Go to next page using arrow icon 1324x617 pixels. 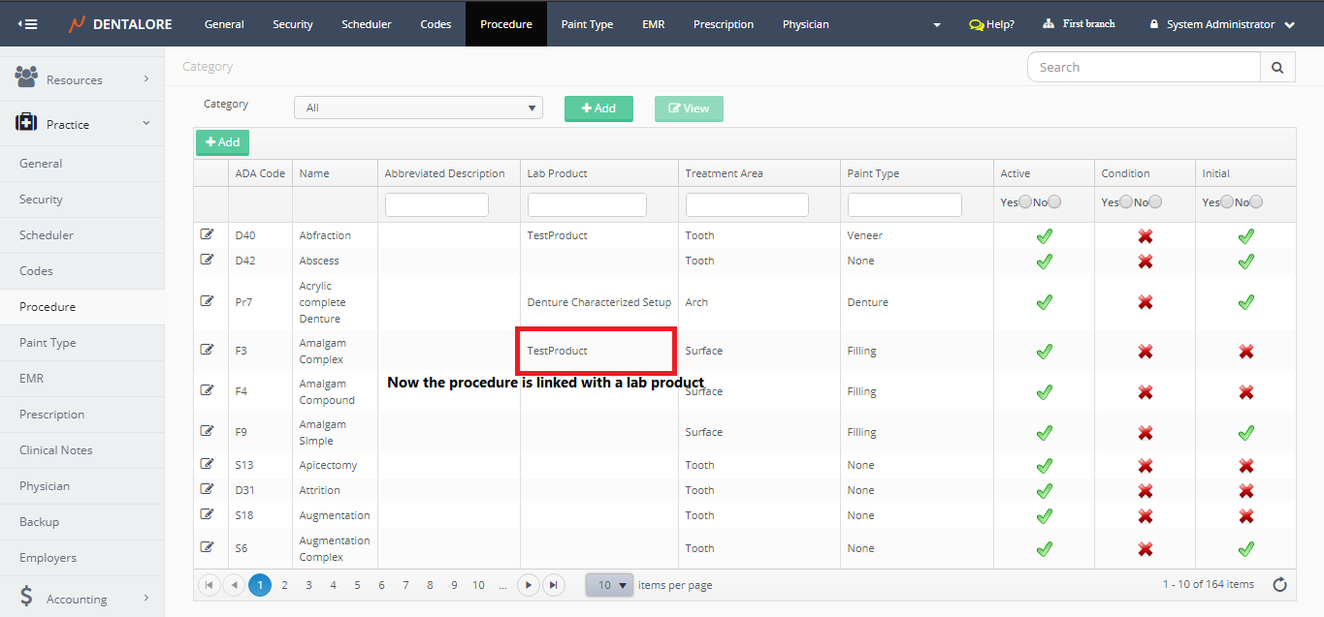528,585
